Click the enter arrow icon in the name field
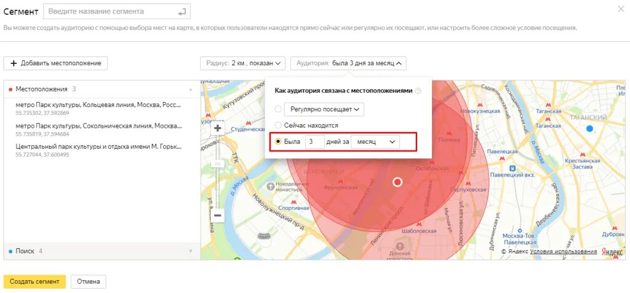Viewport: 630px width, 293px height. tap(182, 12)
